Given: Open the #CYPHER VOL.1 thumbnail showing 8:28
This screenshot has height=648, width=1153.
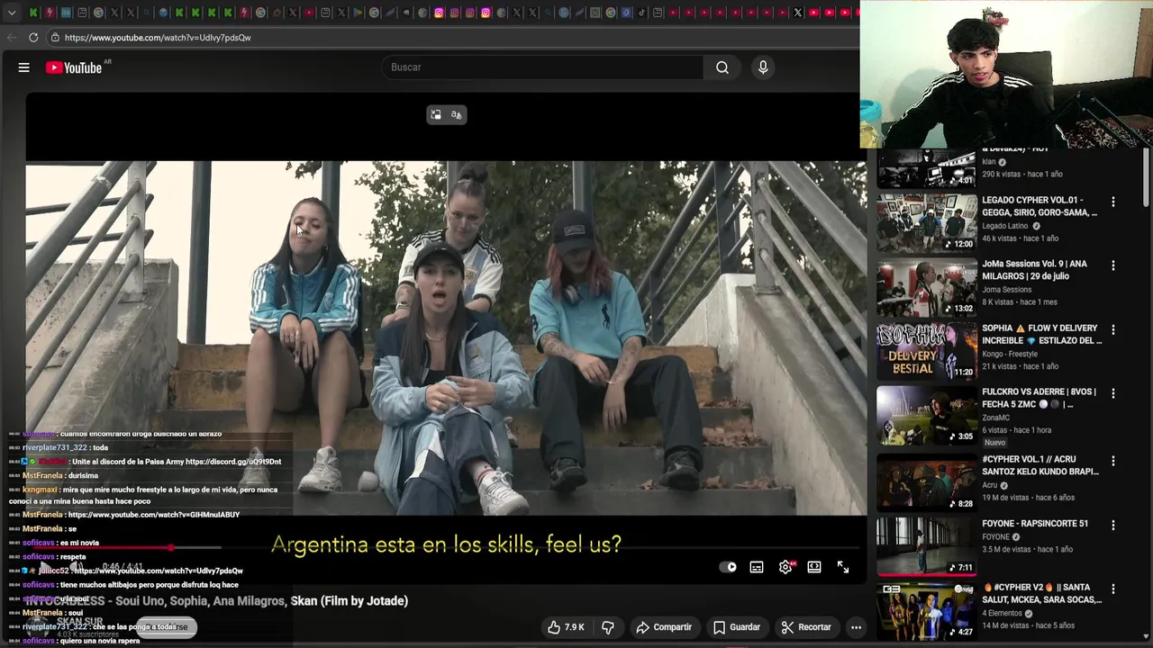Looking at the screenshot, I should pos(927,481).
